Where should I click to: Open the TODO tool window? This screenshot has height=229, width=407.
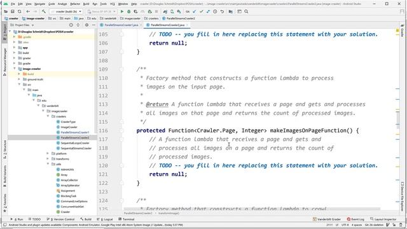[34, 219]
